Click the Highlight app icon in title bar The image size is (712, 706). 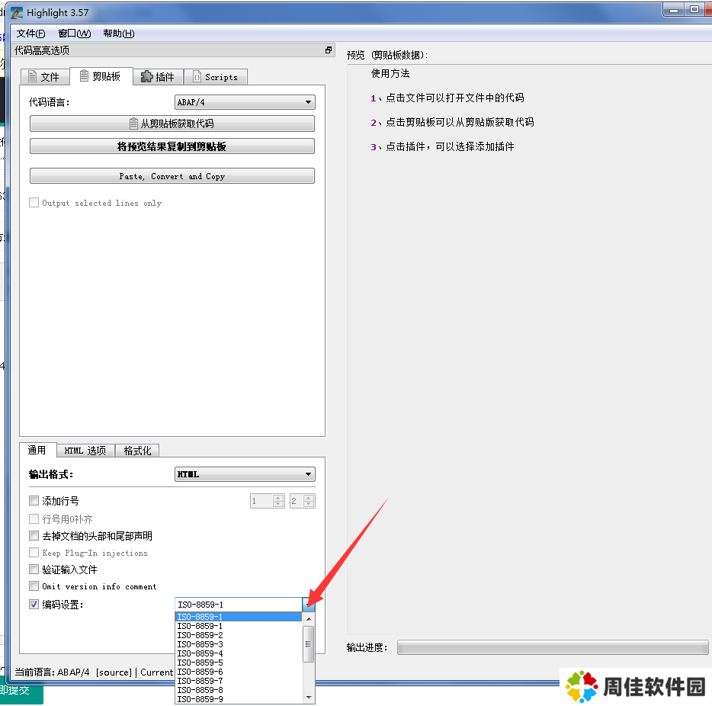(x=16, y=12)
